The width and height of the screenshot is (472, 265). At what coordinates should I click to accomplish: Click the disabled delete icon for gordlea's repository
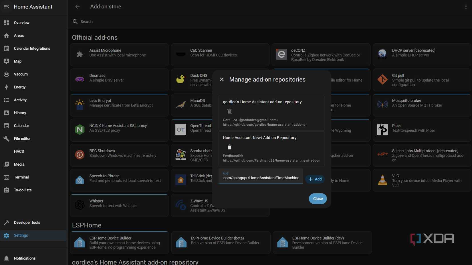point(229,111)
